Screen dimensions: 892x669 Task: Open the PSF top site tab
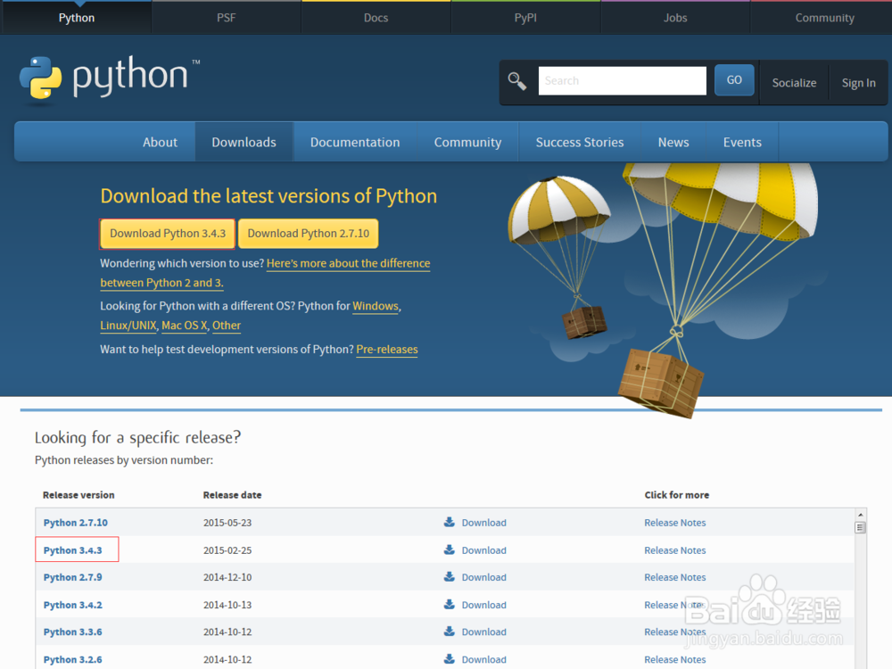[x=226, y=18]
